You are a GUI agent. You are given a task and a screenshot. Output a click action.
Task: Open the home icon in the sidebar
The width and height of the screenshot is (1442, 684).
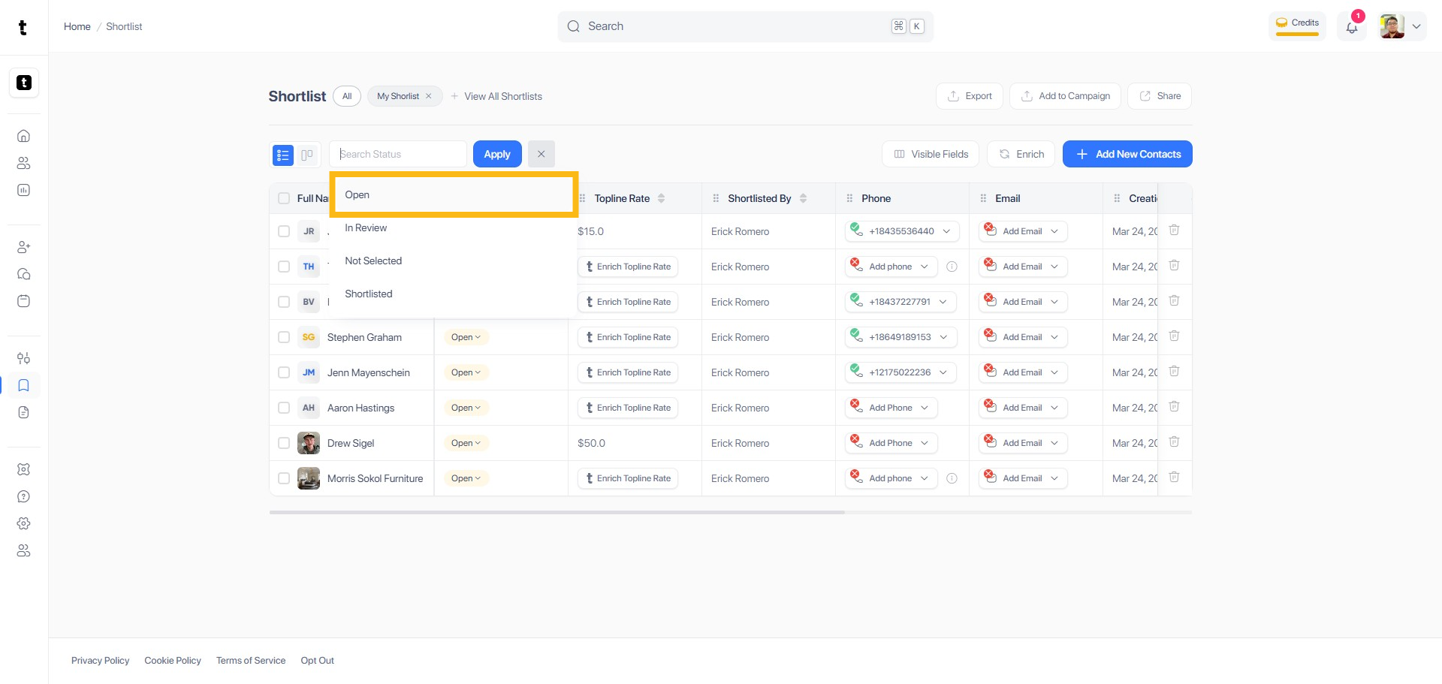point(24,136)
